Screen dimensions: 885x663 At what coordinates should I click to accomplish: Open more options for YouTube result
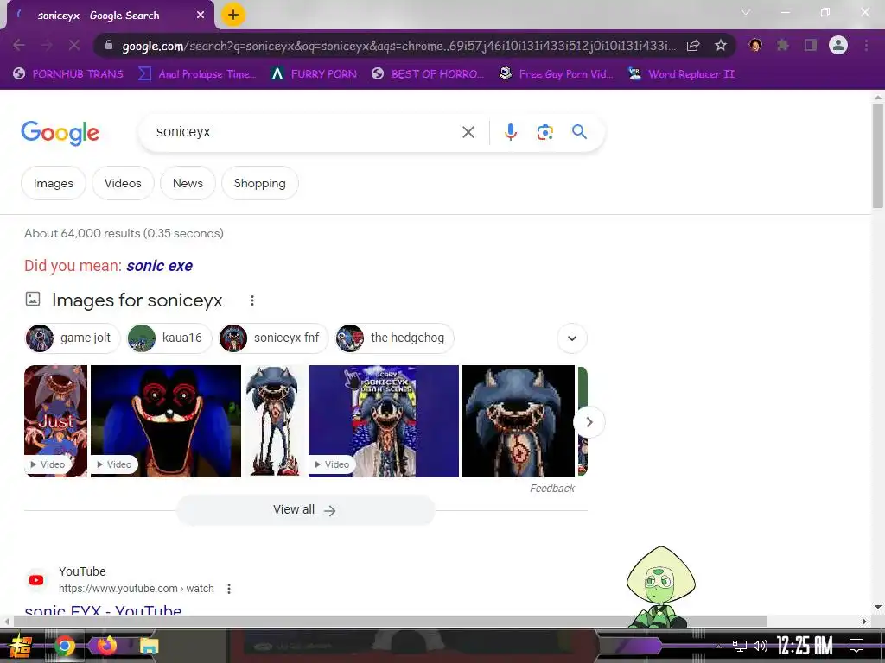click(228, 589)
